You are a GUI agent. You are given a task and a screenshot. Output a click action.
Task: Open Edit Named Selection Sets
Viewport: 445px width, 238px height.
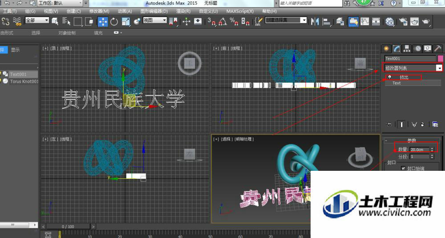point(258,21)
